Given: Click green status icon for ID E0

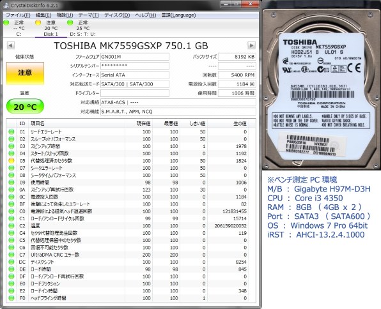Looking at the screenshot, I should coord(11,283).
